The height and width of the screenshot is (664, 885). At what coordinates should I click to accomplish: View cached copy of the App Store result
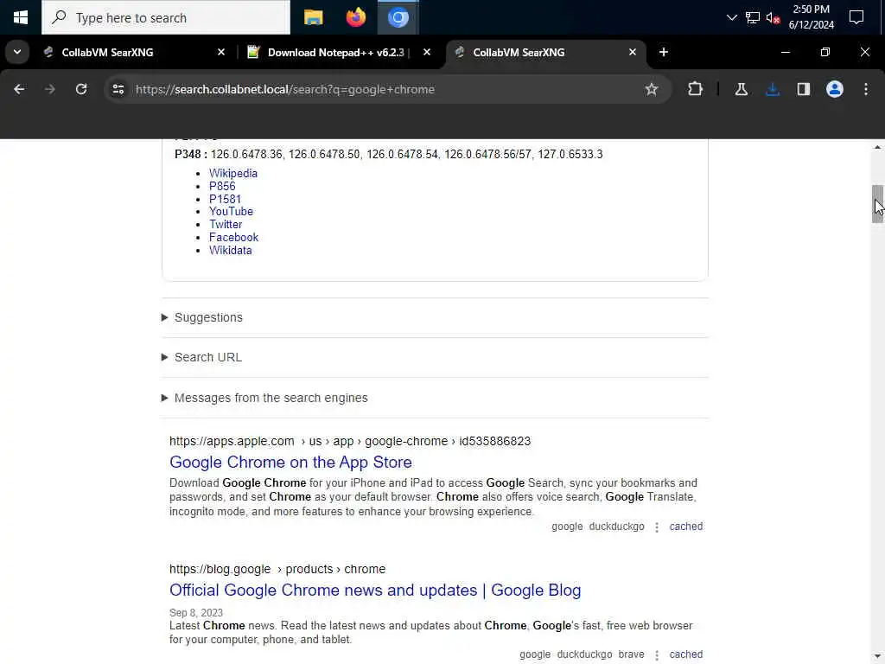[x=685, y=527]
